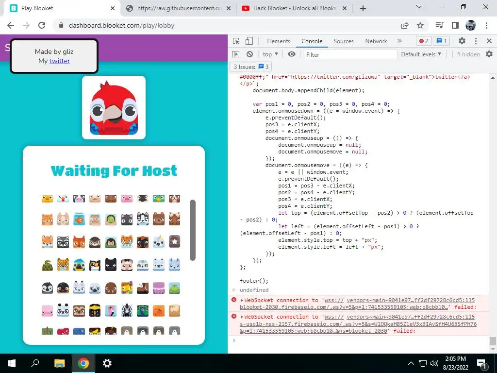Open the first vendors~main source link
This screenshot has width=497, height=373.
pos(411,300)
